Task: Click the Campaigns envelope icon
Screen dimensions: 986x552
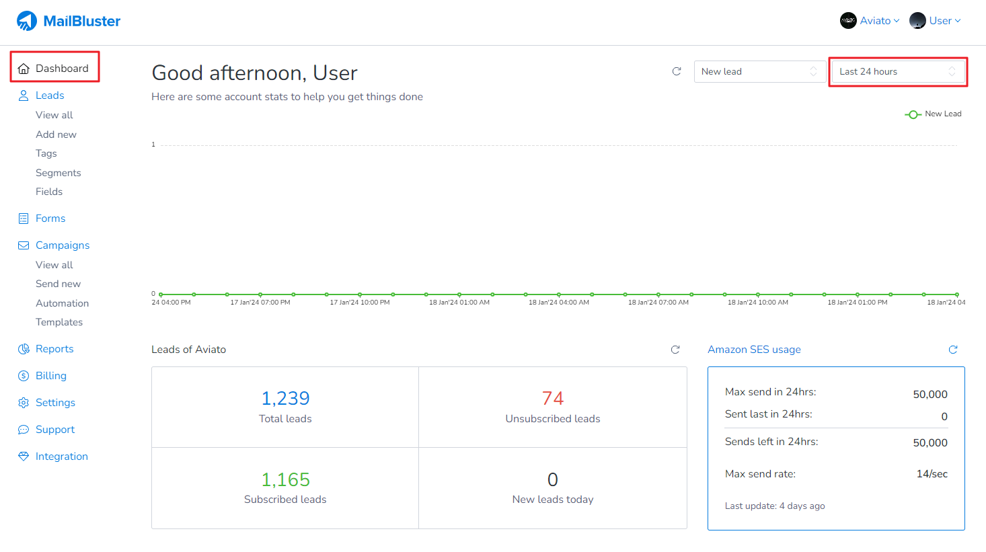Action: coord(24,245)
